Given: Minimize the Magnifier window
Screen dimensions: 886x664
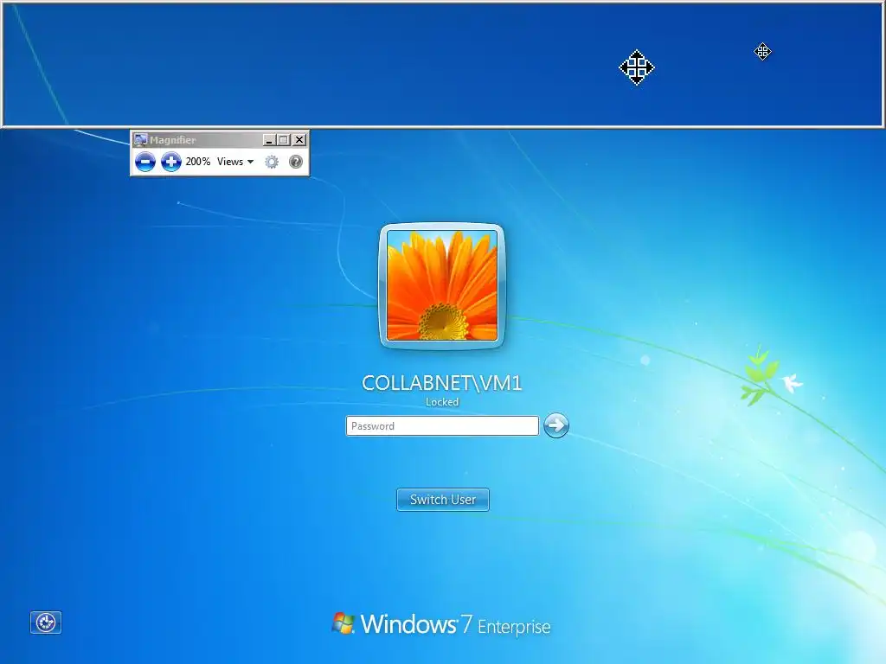Looking at the screenshot, I should coord(270,140).
